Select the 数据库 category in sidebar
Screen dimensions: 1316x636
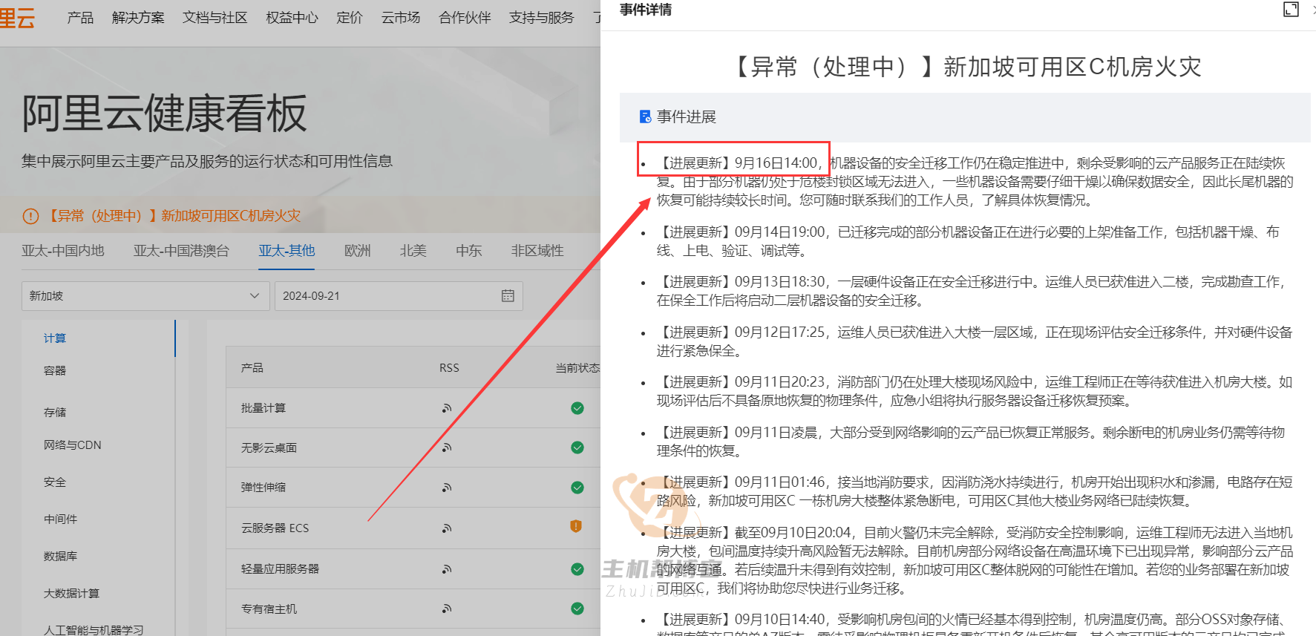60,557
